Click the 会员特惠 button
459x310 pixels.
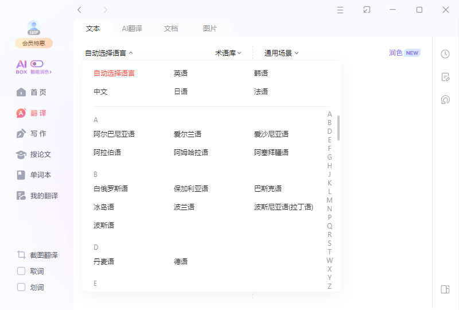pos(34,44)
